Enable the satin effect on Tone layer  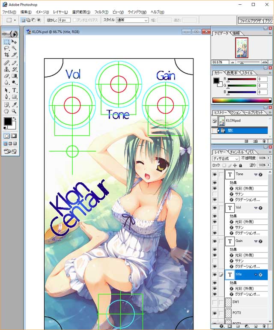point(214,194)
